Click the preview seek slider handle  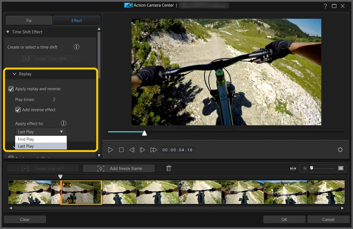144,133
